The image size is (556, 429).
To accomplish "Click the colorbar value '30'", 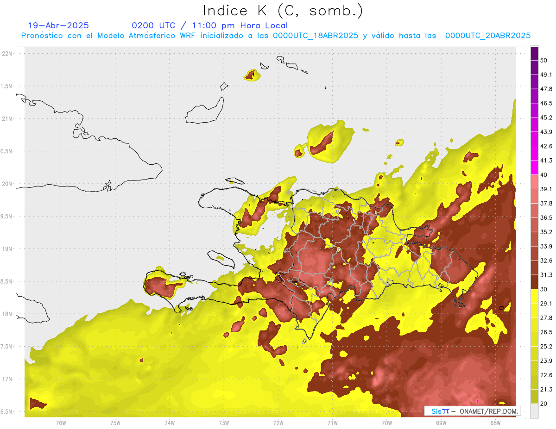I will (x=544, y=289).
